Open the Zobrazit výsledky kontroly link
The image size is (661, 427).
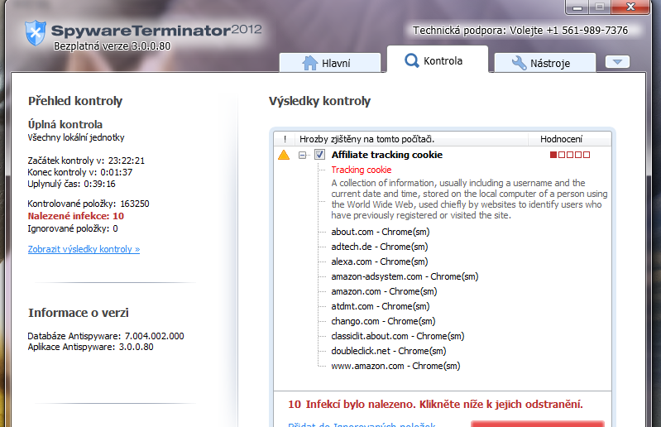pyautogui.click(x=84, y=249)
